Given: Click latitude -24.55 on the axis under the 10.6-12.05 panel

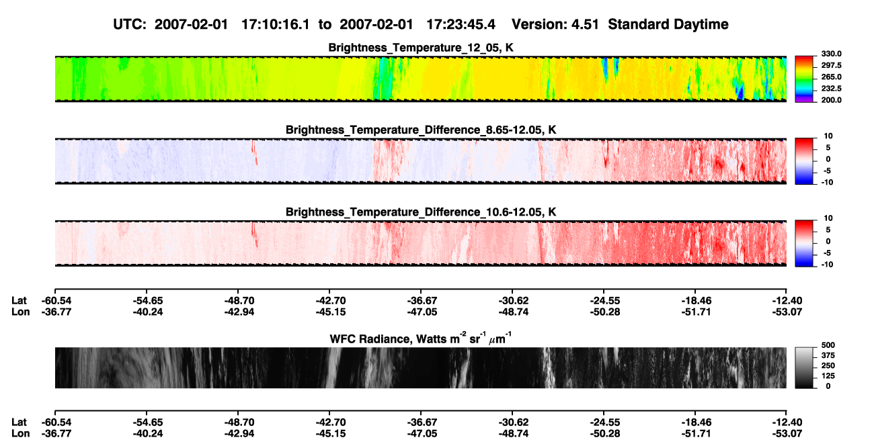Looking at the screenshot, I should click(x=604, y=300).
